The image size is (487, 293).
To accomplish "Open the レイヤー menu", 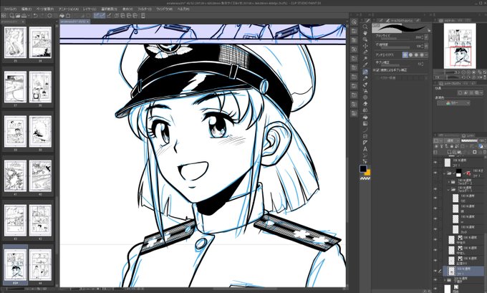I will click(x=90, y=9).
